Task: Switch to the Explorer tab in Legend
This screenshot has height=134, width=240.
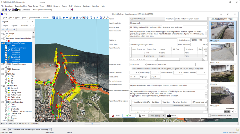Action: coord(14,26)
